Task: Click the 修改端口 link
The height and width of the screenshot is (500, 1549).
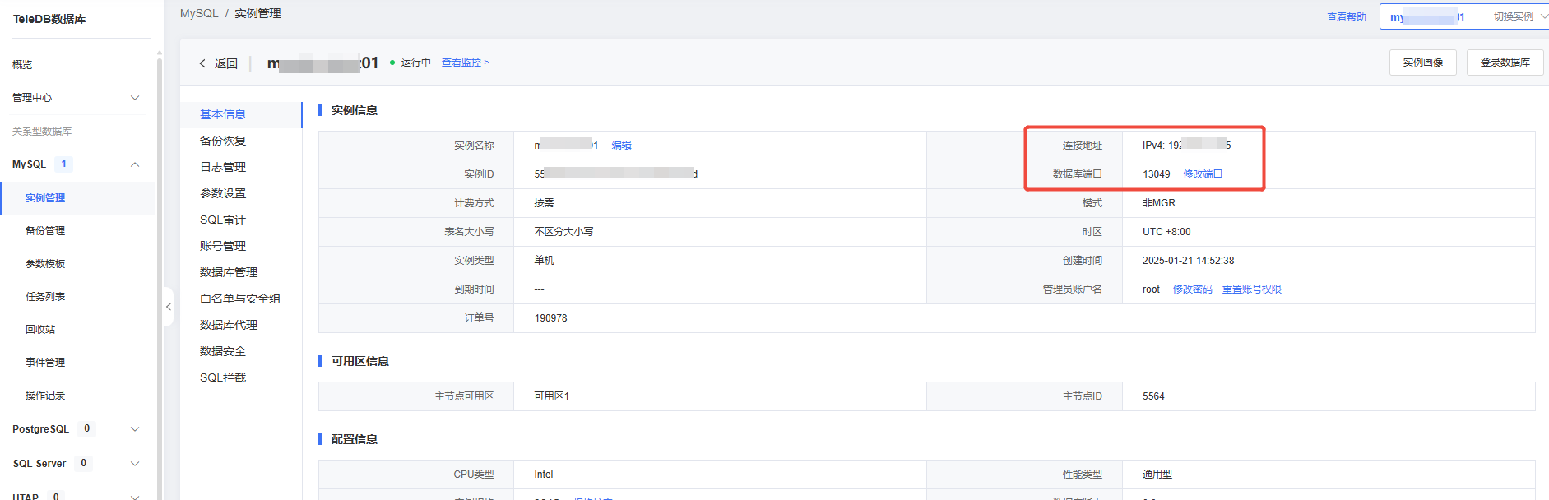Action: (1202, 174)
